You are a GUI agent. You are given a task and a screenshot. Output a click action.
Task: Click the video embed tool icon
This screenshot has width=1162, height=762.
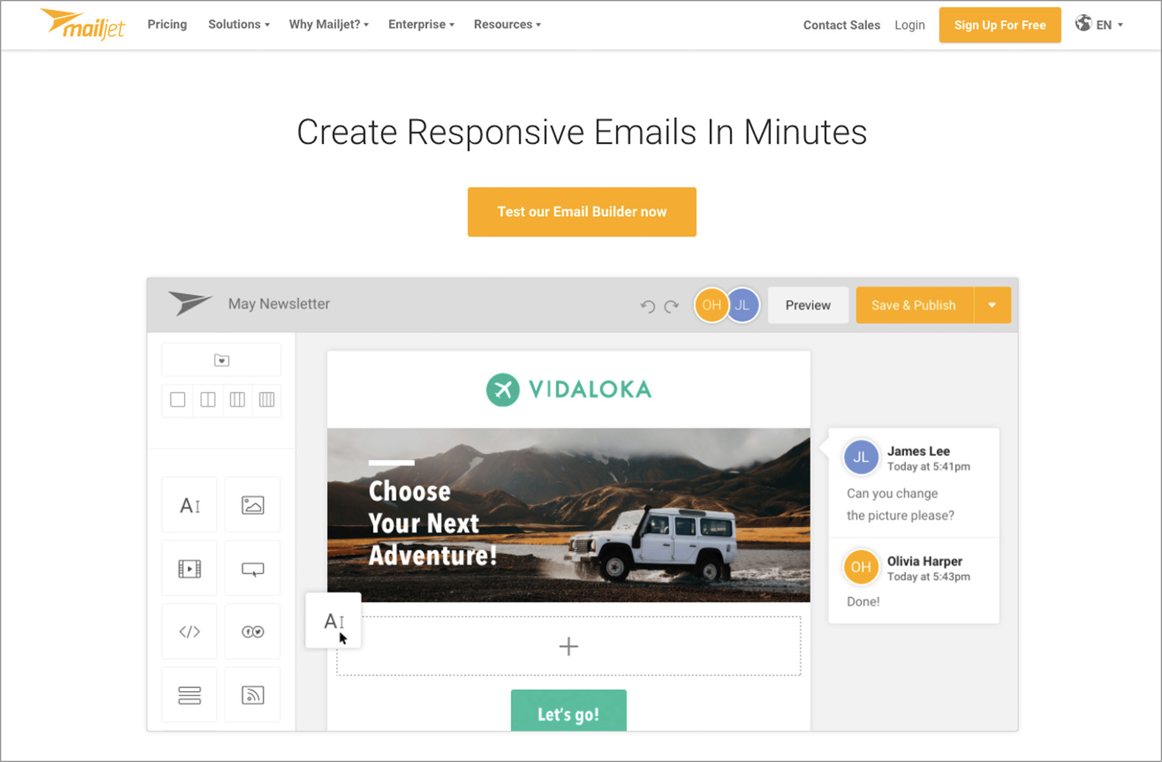tap(191, 568)
